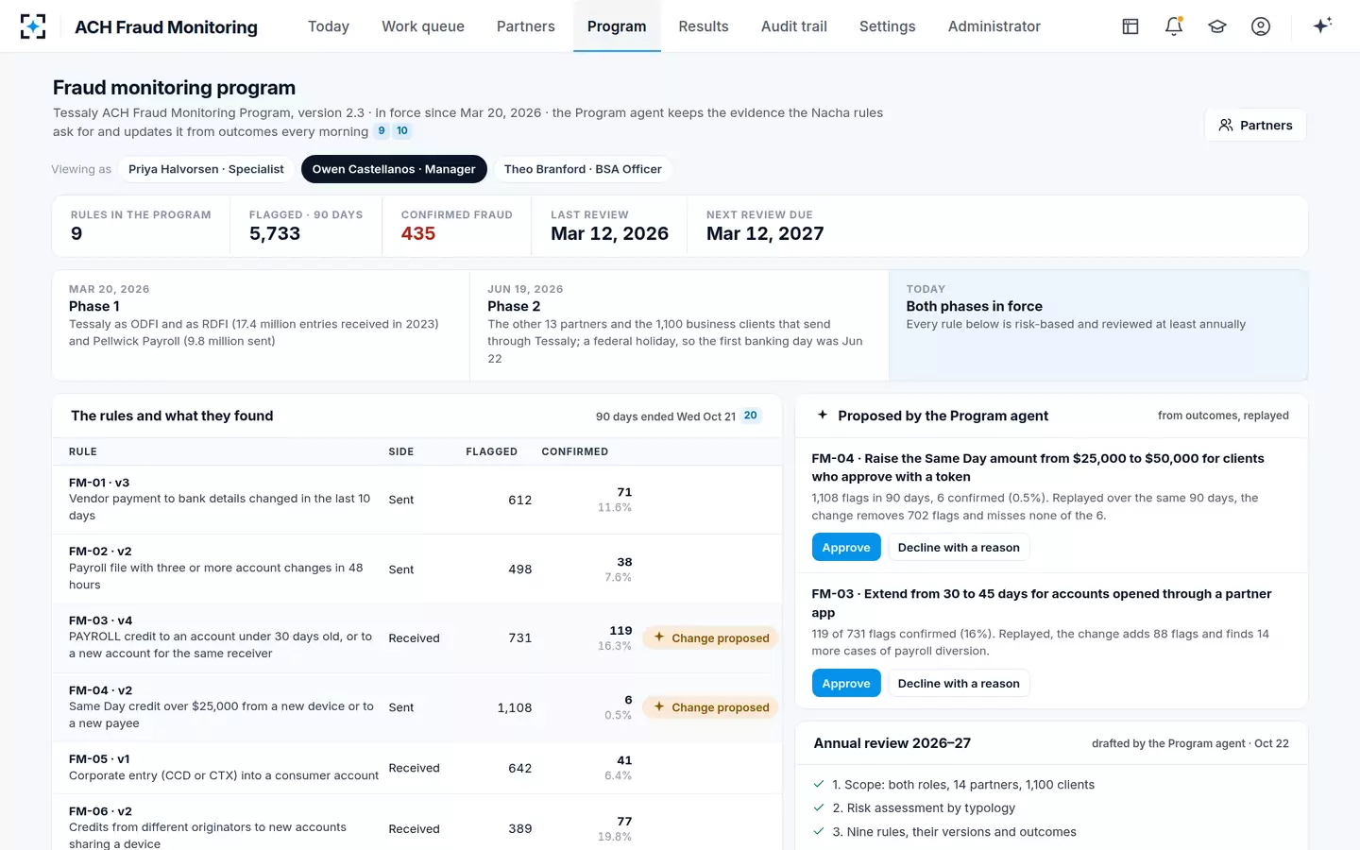
Task: Open the Audit trail tab
Action: 794,26
